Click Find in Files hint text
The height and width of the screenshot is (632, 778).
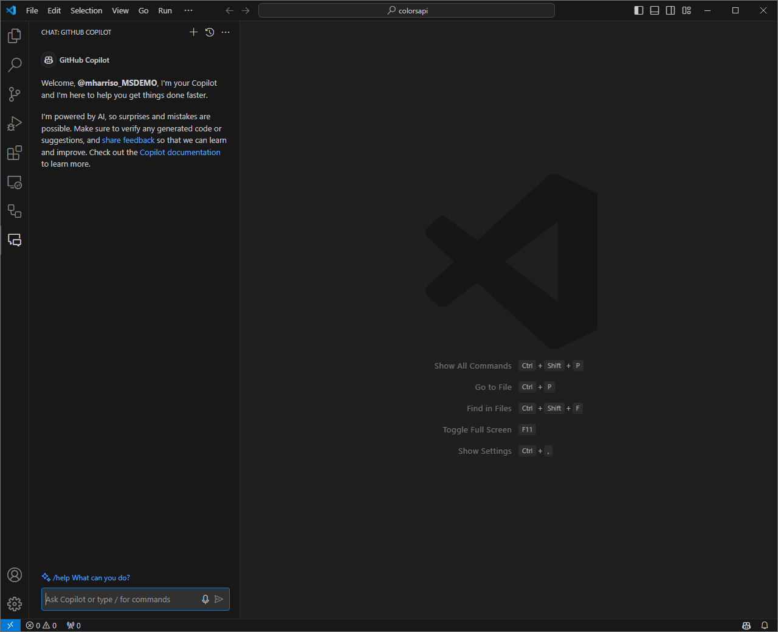[x=489, y=408]
